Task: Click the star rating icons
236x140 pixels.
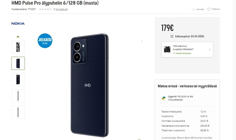Action: [x=45, y=9]
